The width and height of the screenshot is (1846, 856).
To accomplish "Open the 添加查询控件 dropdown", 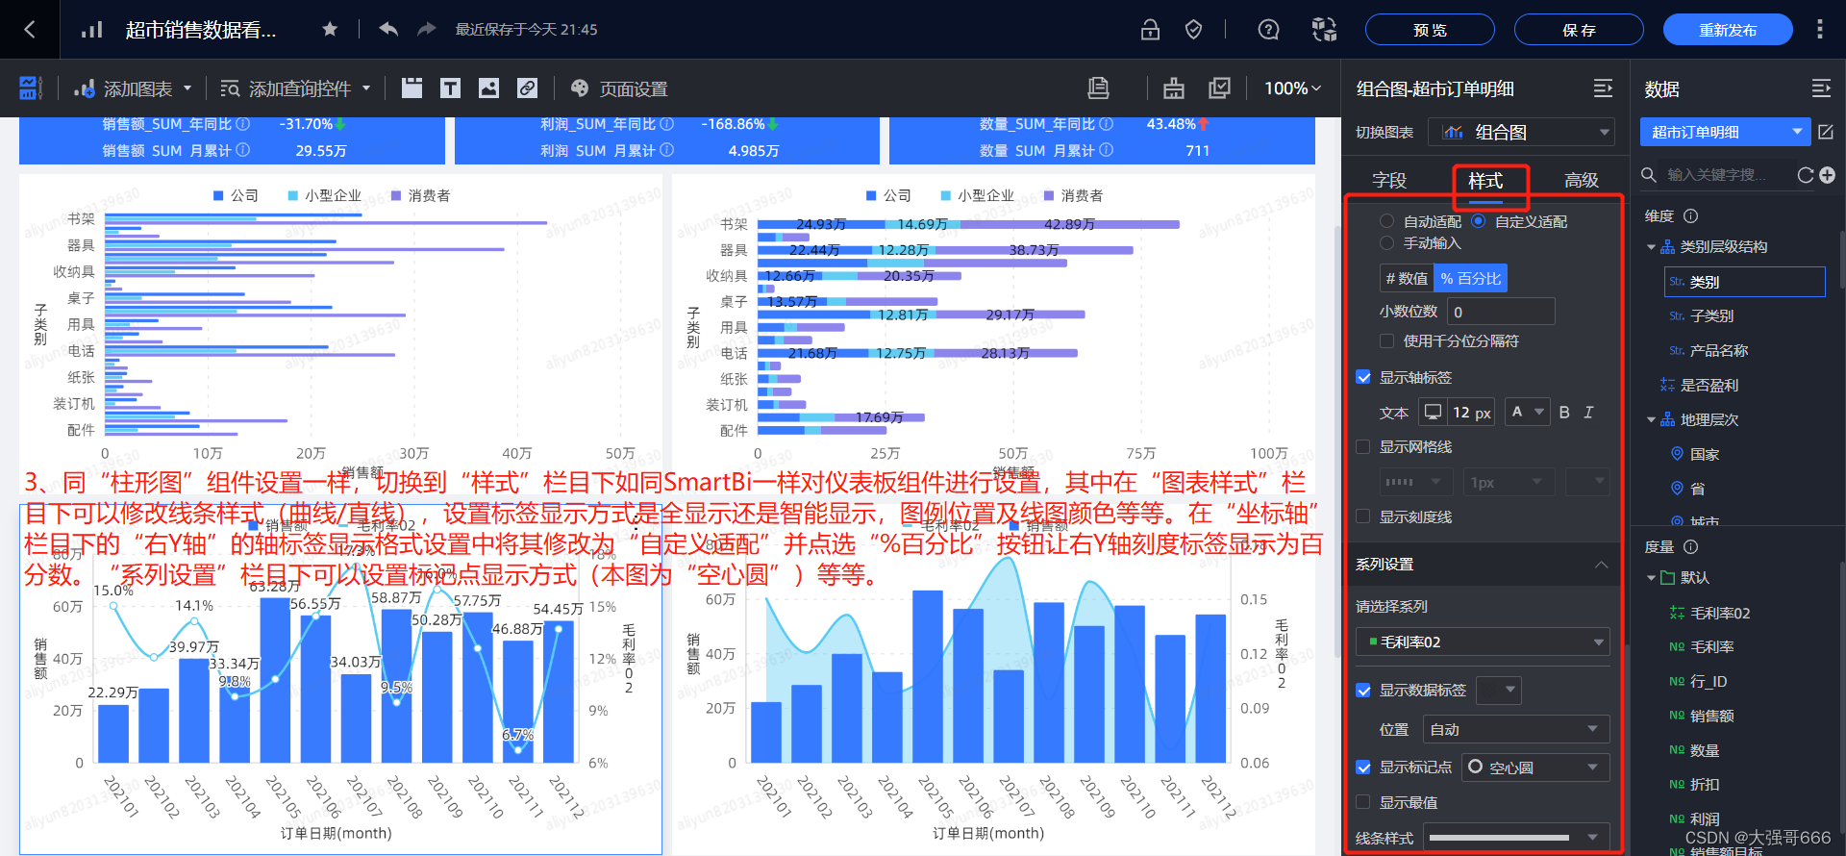I will 295,88.
